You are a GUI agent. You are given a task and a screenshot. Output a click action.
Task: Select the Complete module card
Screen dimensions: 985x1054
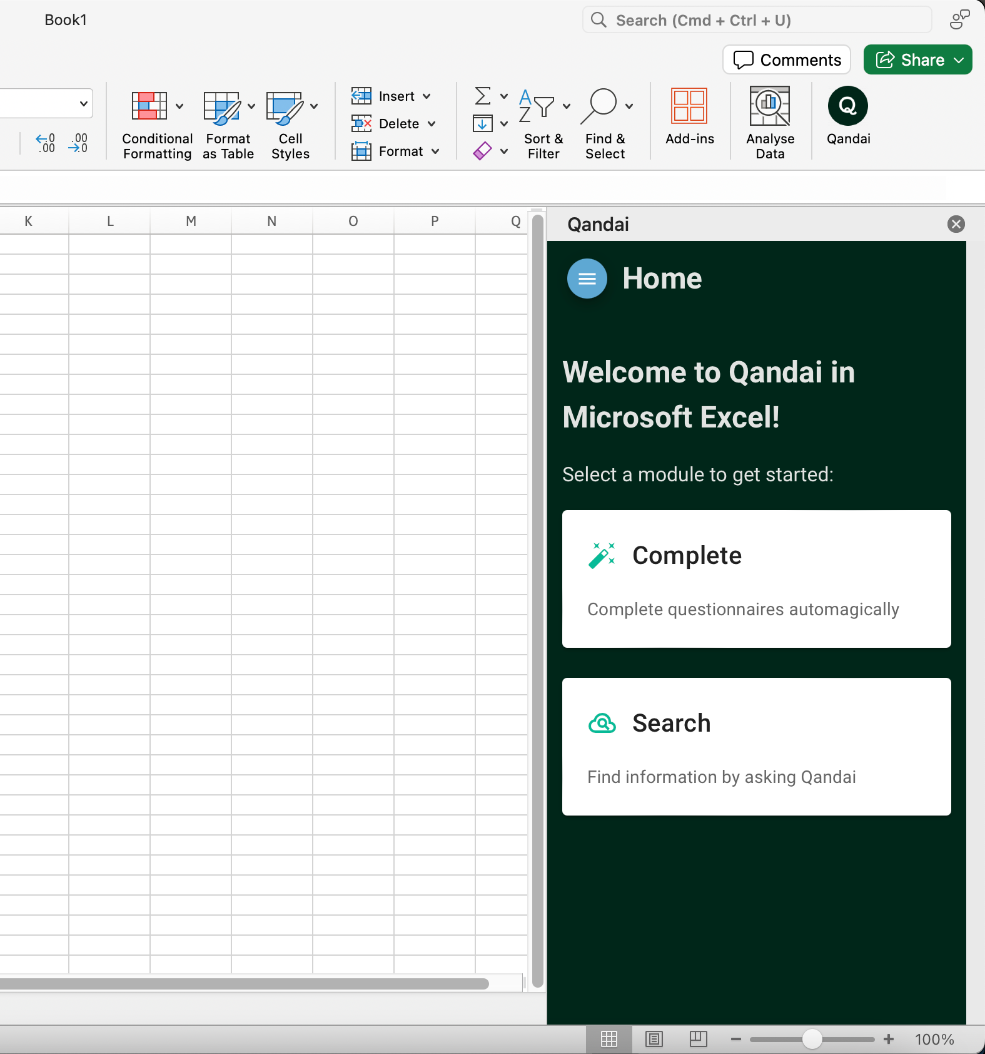point(757,579)
